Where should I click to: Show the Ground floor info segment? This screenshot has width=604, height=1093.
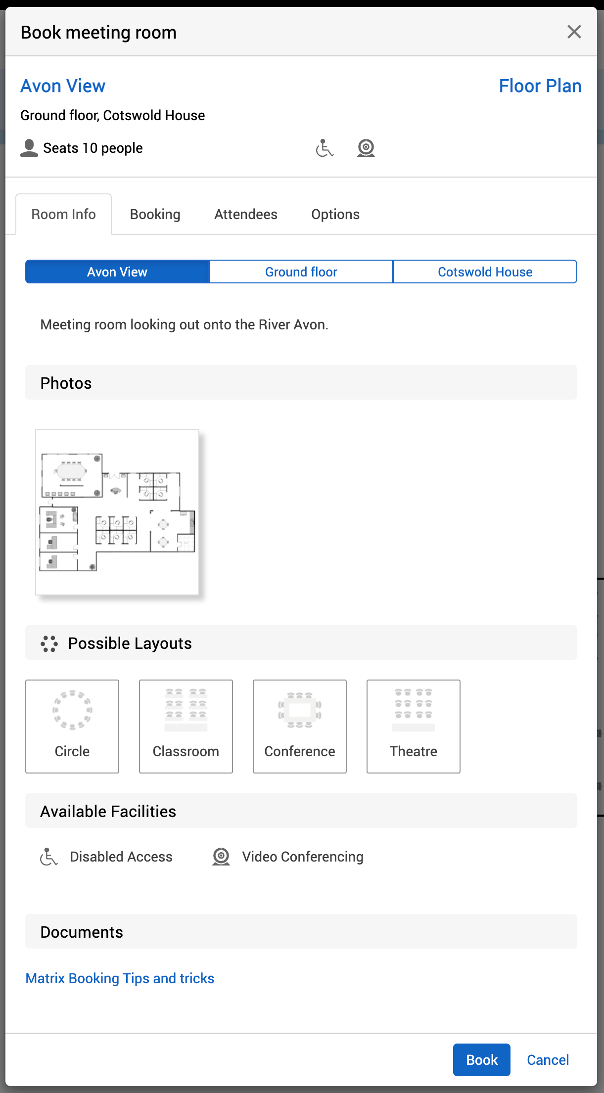[x=301, y=272]
